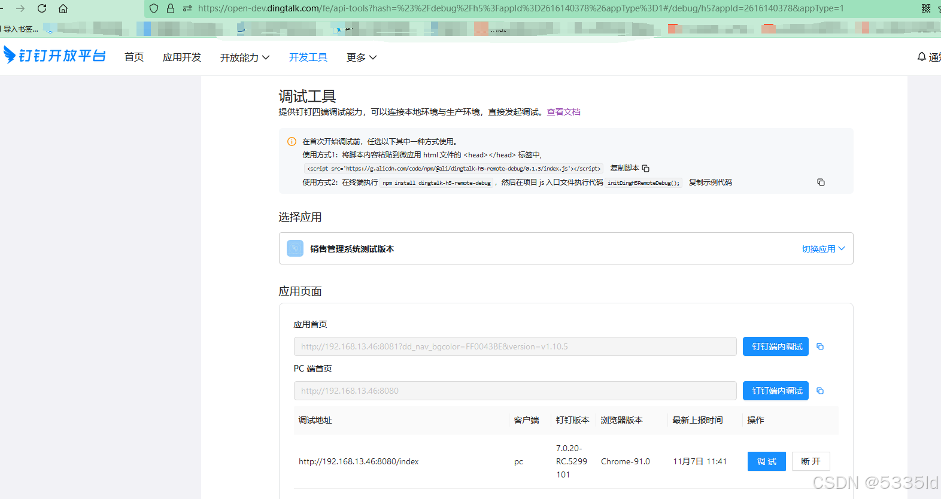Click the 浏览器版本 column header
This screenshot has width=941, height=499.
pos(622,420)
